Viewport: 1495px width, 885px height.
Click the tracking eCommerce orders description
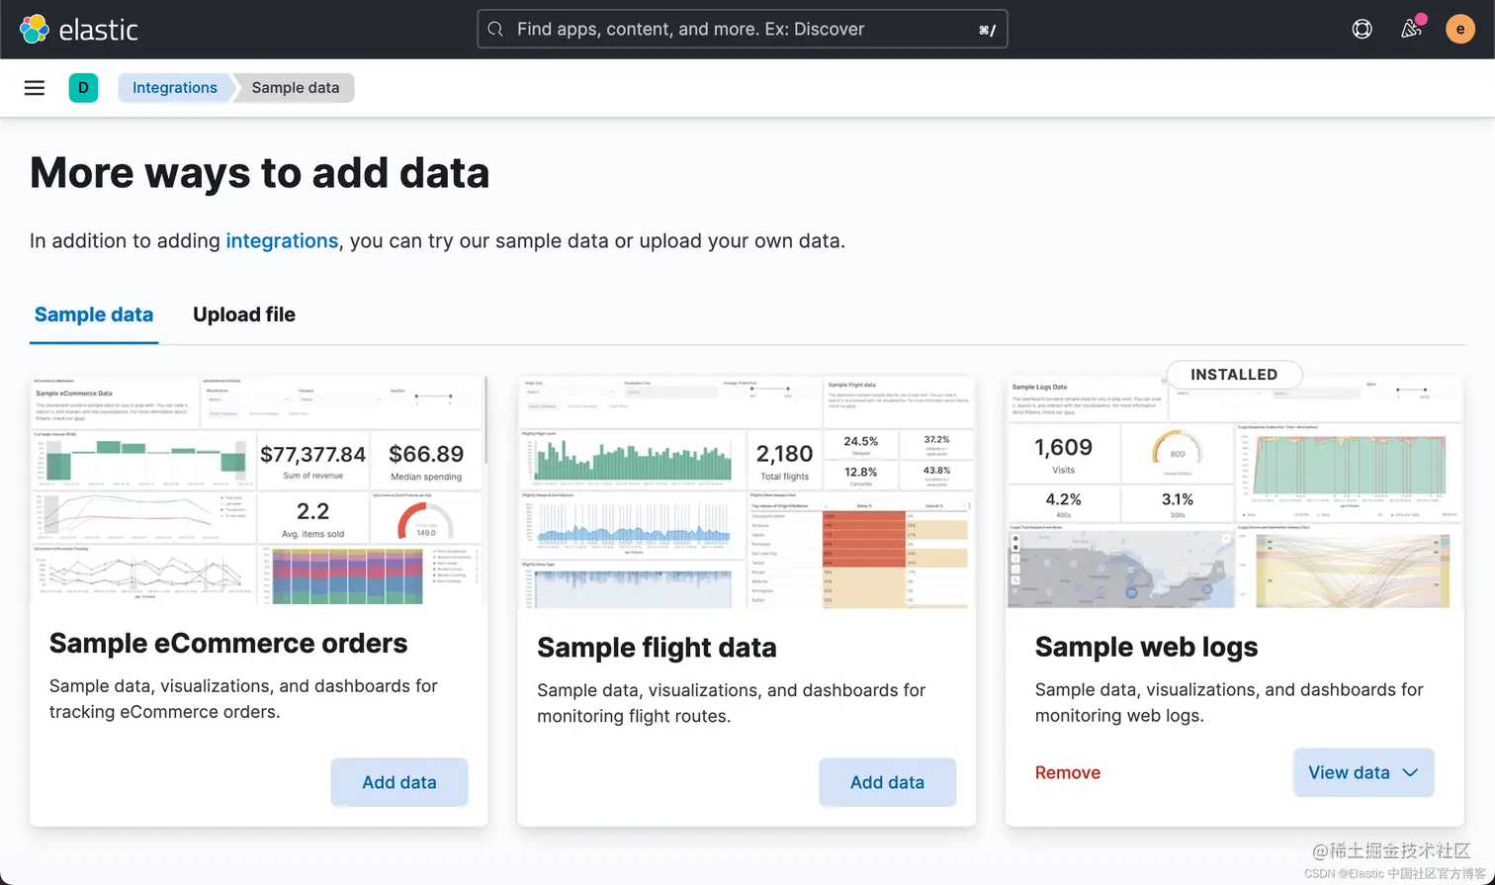point(243,699)
